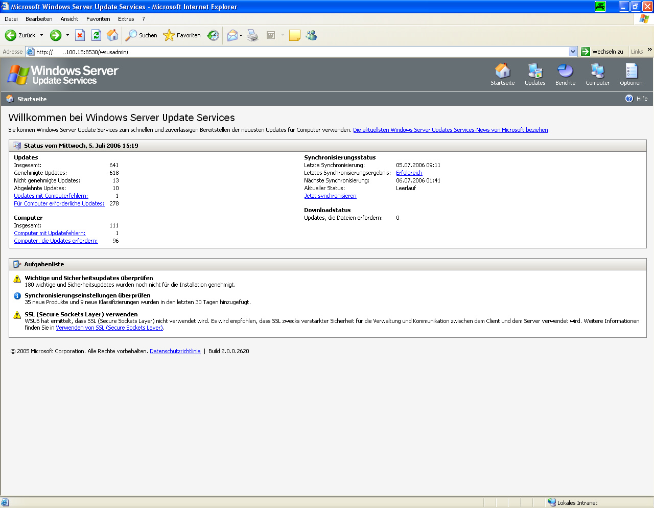This screenshot has width=654, height=508.
Task: Click warning icon for Sicherheitsupdates überprüfen
Action: point(17,279)
